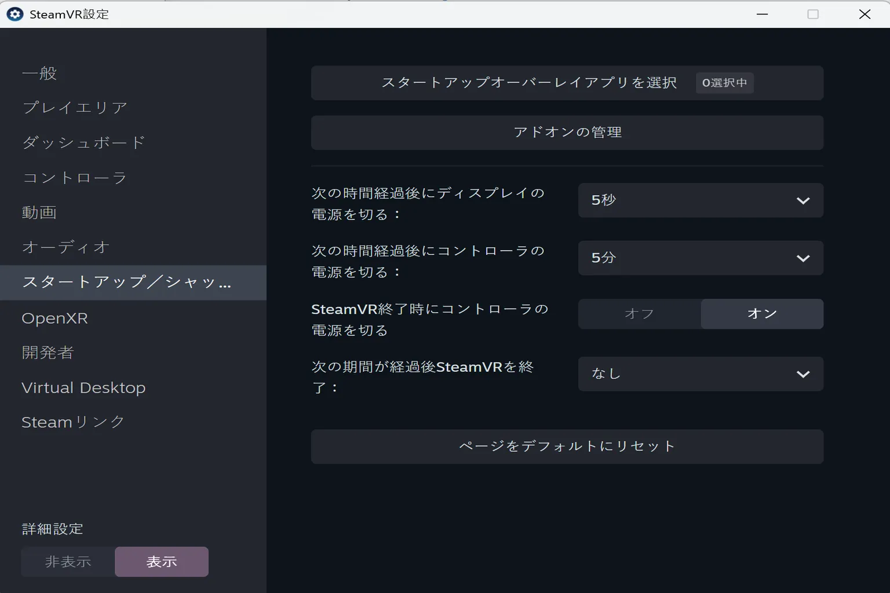Image resolution: width=890 pixels, height=593 pixels.
Task: Click the ディスプレイの電源を切る label text
Action: [x=428, y=204]
